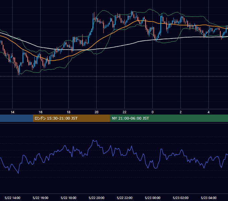228x201 pixels.
Task: Click the 18 hour label on price axis
Action: (x=68, y=112)
